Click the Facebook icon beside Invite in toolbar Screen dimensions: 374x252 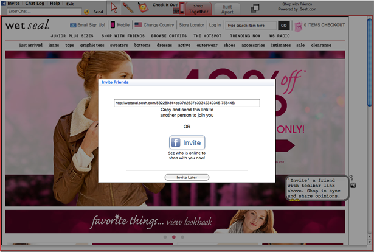click(x=4, y=4)
